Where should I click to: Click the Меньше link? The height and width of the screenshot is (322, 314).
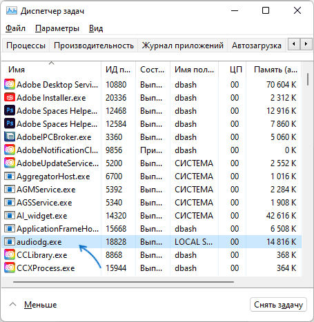[x=41, y=305]
